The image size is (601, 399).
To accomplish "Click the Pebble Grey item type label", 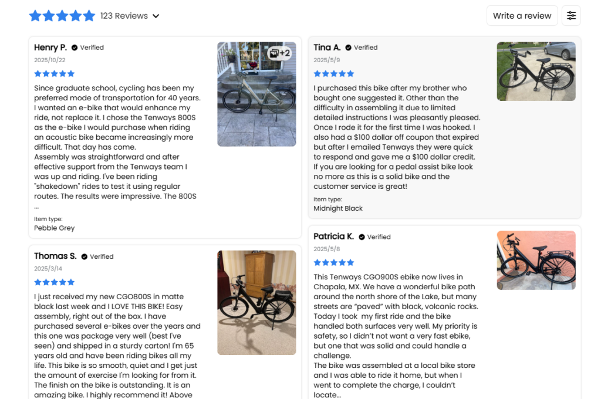I will (54, 228).
